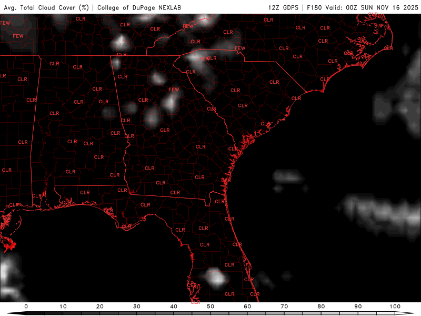Click the "30" label on the color scale
Screen dimensions: 421x316
137,307
